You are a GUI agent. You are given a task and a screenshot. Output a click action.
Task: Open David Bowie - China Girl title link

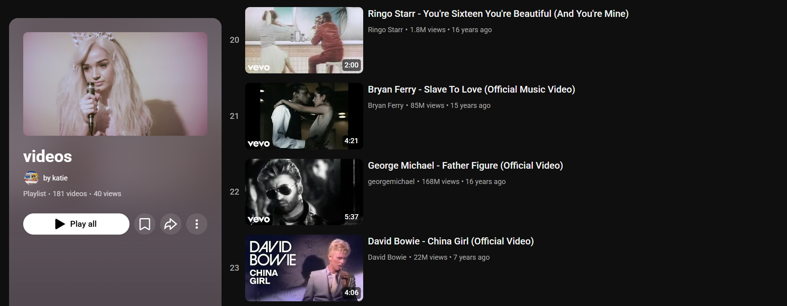[x=451, y=241]
